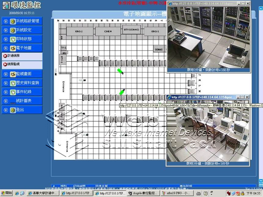Click the CHEM block on the map

click(x=108, y=31)
